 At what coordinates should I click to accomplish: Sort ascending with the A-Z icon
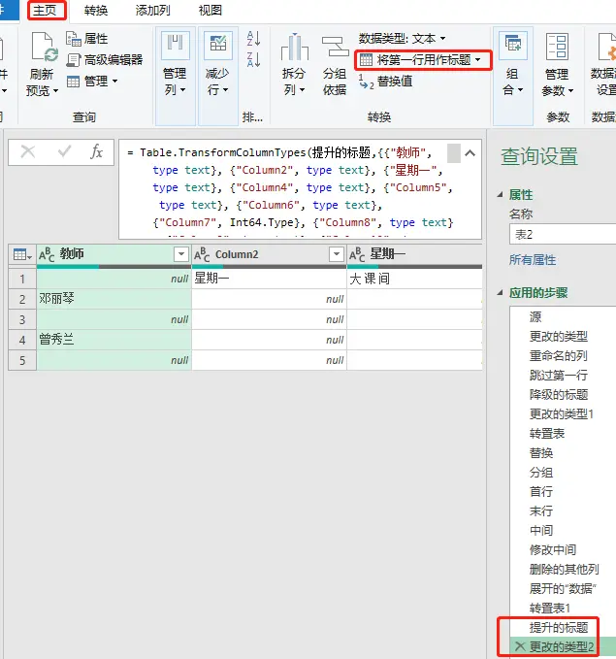coord(253,38)
